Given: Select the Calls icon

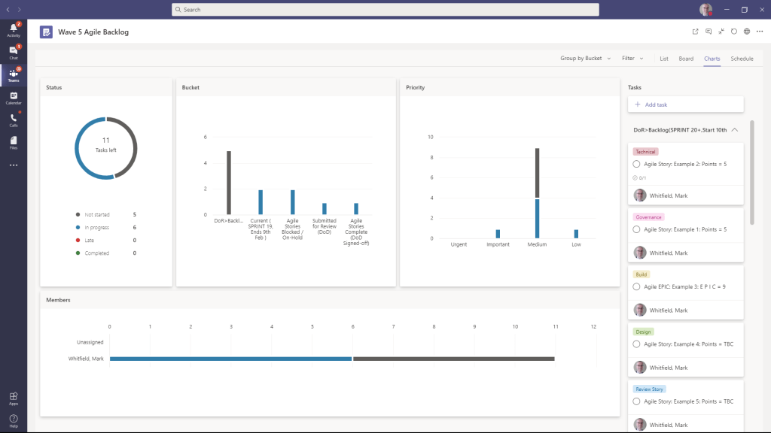Looking at the screenshot, I should [12, 119].
